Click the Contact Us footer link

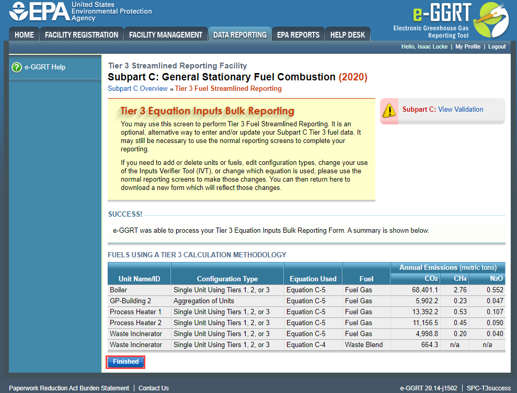[x=154, y=388]
